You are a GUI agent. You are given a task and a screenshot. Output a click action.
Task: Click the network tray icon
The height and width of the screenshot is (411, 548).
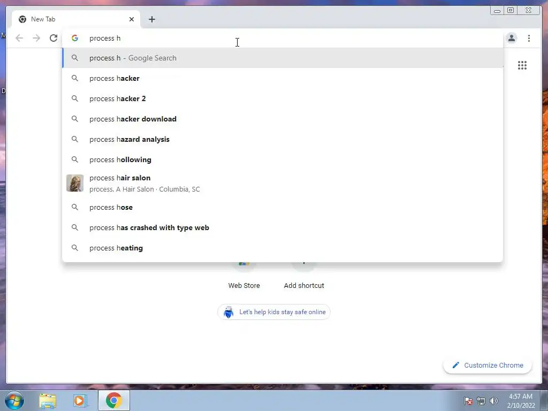(481, 401)
